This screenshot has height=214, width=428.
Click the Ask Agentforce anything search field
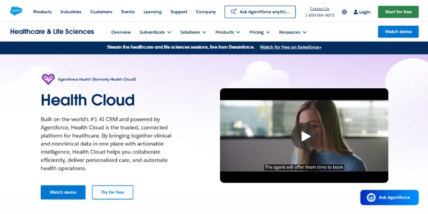[260, 12]
